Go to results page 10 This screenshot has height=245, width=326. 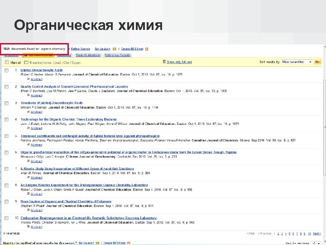(309, 234)
